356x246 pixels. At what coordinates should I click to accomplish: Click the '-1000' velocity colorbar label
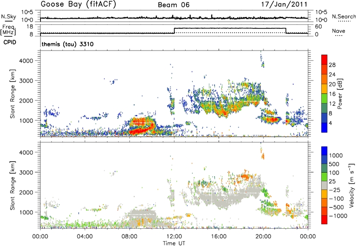coord(338,216)
